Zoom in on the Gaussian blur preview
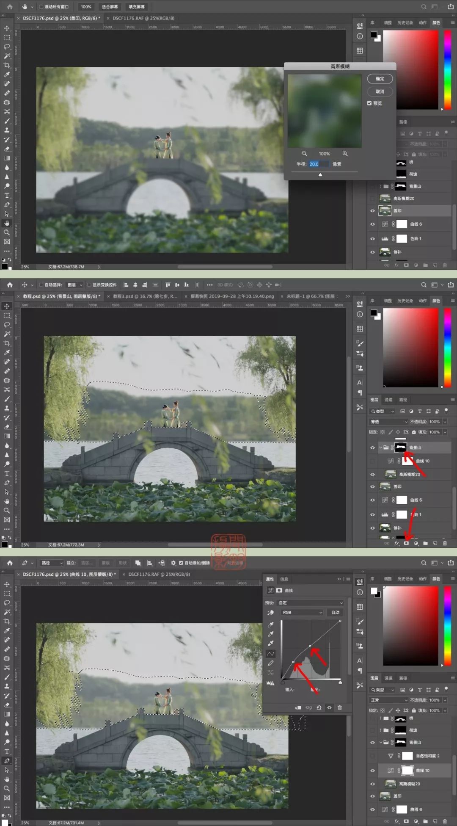This screenshot has height=826, width=457. 345,154
